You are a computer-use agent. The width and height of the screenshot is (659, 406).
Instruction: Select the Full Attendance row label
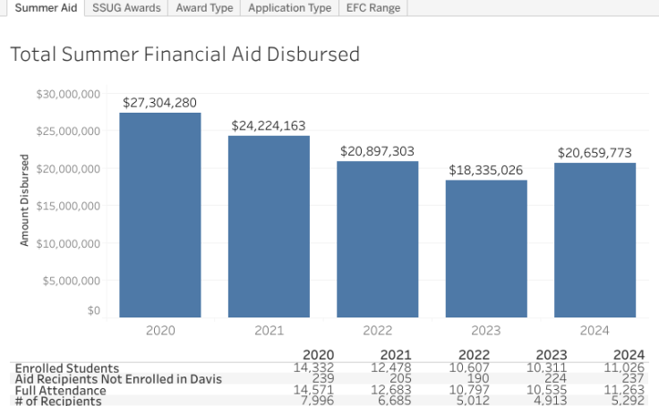pyautogui.click(x=61, y=390)
